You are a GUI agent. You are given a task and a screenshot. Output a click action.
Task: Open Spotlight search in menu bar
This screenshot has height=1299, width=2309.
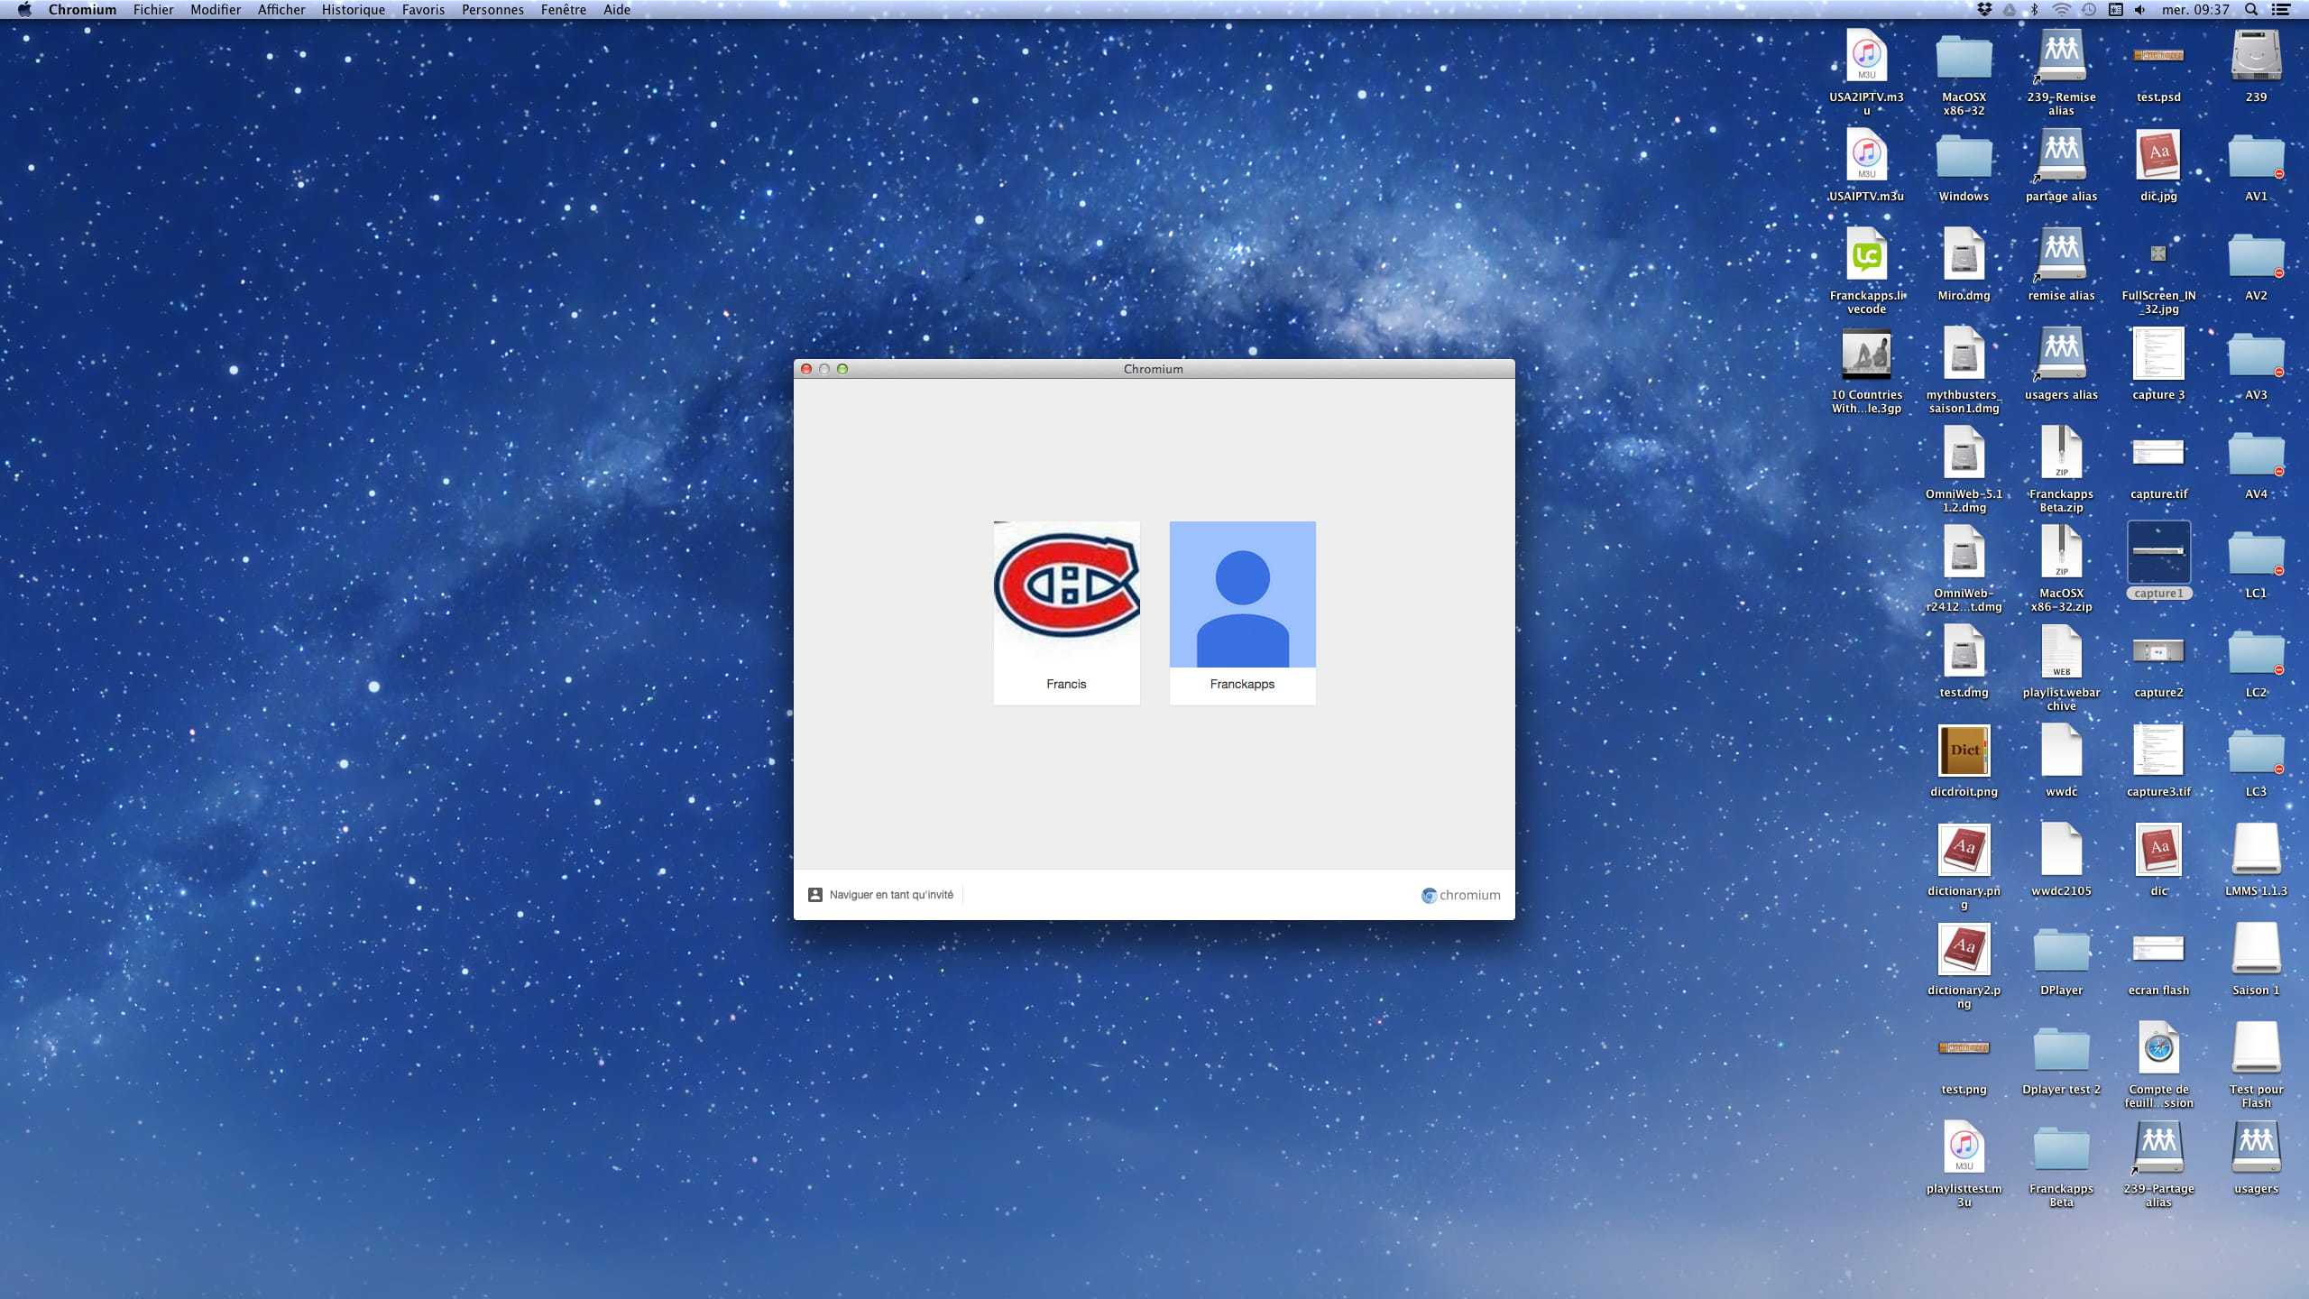coord(2251,10)
